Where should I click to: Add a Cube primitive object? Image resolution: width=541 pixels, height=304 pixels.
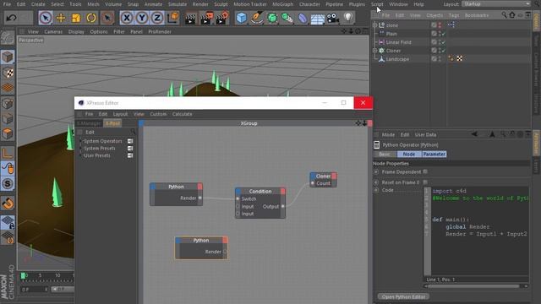tap(242, 18)
